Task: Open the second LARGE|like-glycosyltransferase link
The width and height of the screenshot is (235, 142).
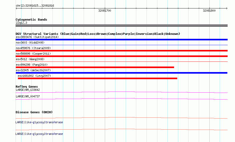Action: point(39,134)
